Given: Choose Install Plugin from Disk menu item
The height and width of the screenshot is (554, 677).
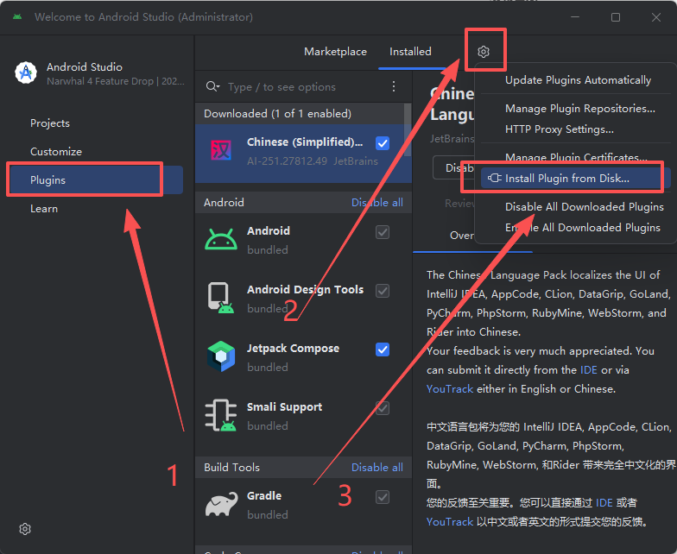Looking at the screenshot, I should click(x=566, y=179).
